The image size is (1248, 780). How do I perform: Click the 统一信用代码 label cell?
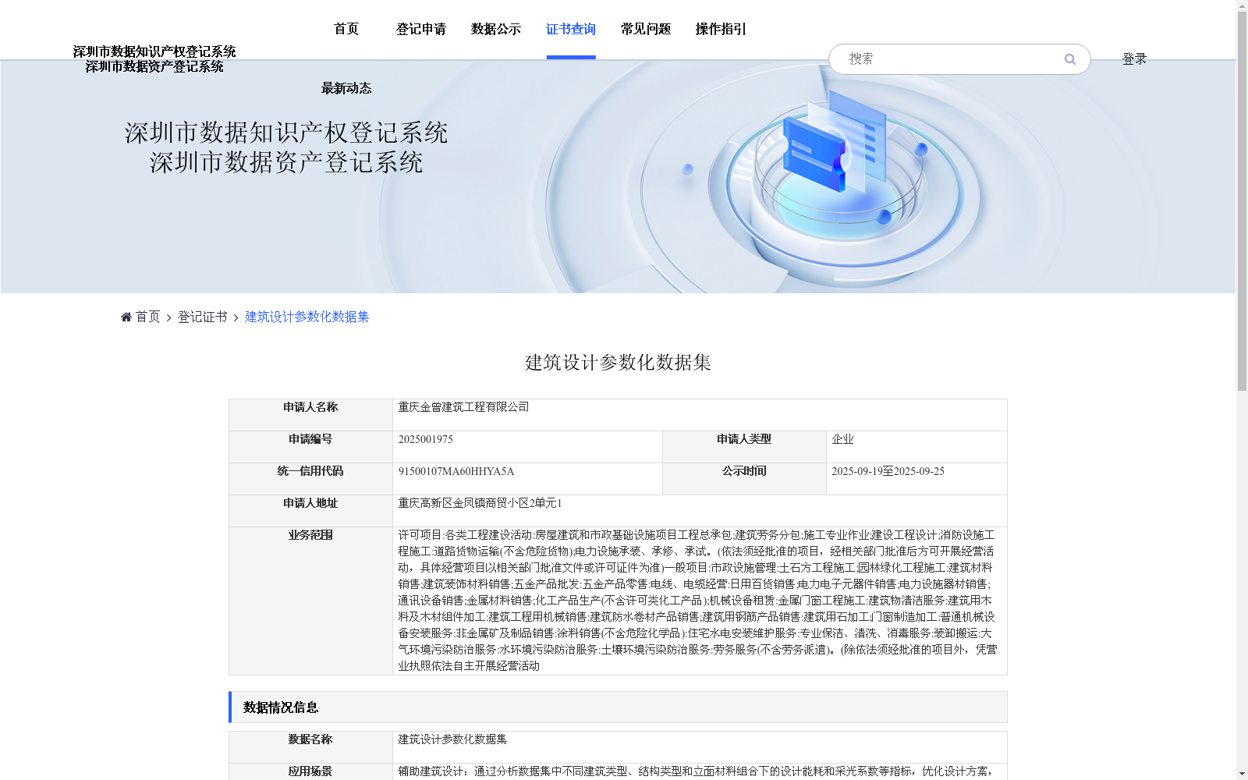point(310,479)
